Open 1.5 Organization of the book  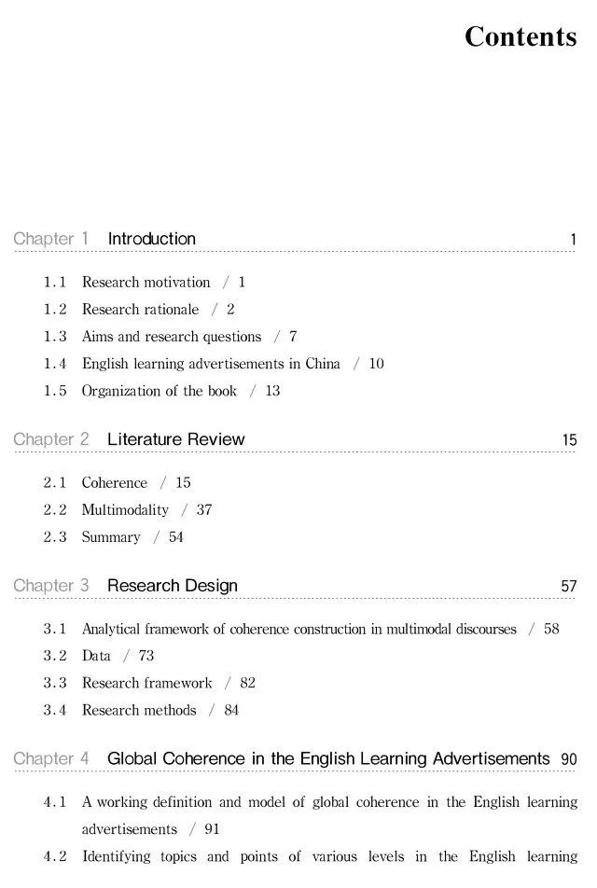(160, 390)
